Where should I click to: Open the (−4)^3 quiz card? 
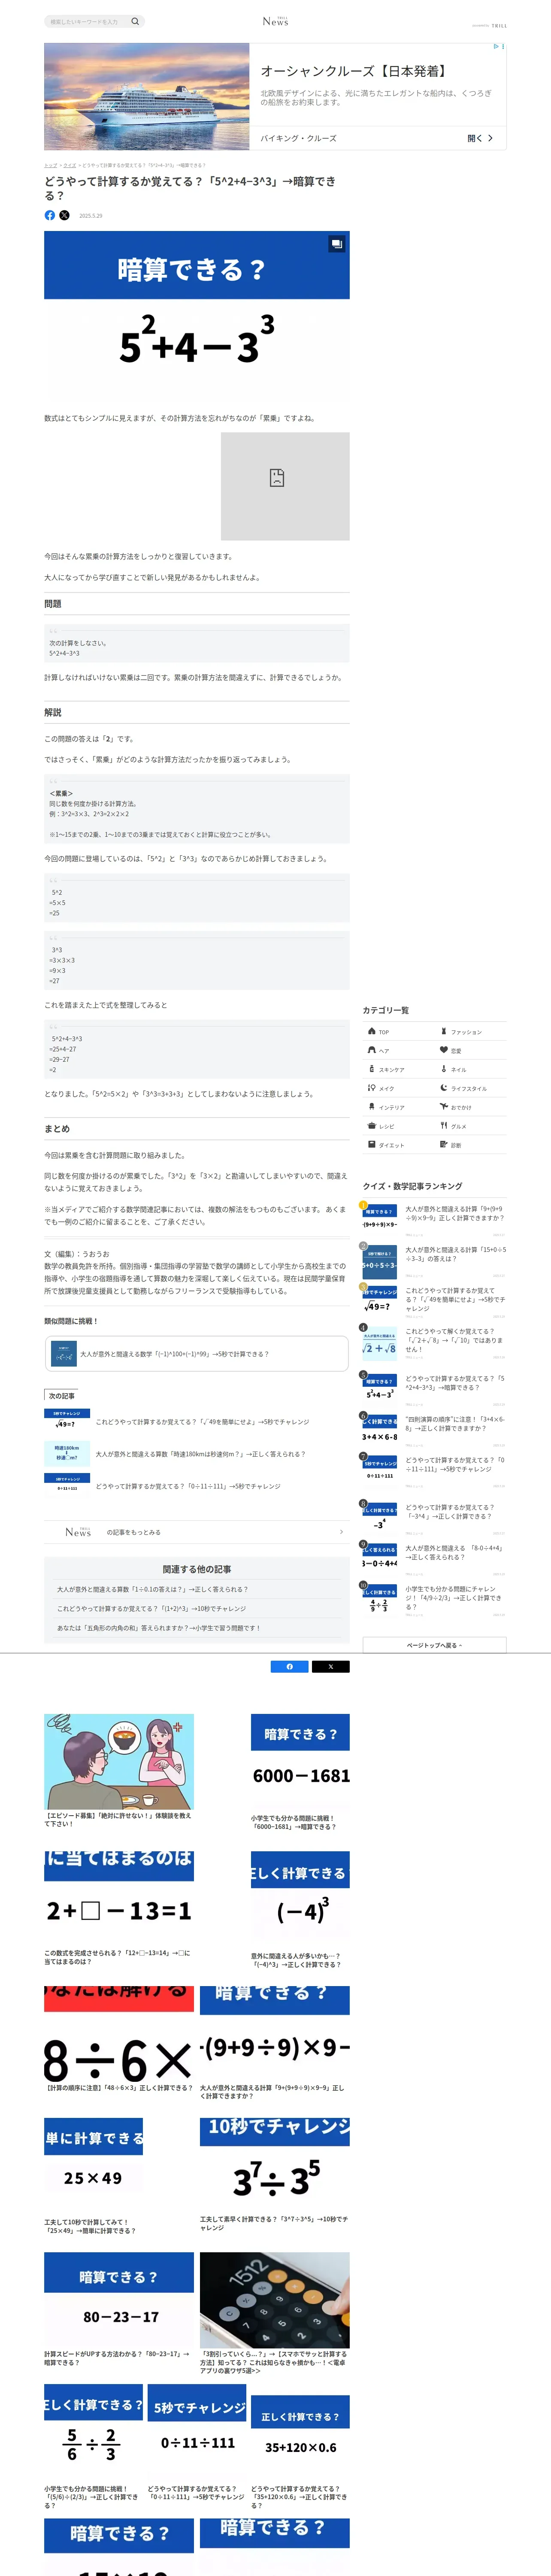click(300, 1910)
